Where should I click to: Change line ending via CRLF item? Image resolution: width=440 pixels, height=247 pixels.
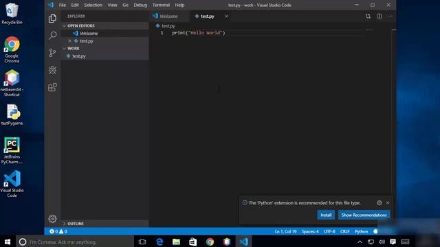(x=345, y=231)
